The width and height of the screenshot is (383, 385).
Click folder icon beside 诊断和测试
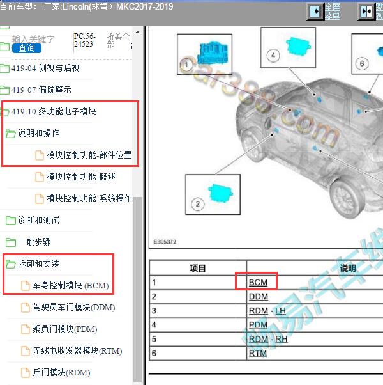11,221
